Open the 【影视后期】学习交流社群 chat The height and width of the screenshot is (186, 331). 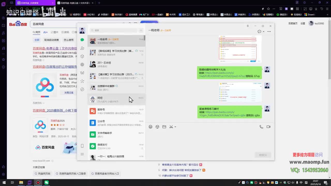pyautogui.click(x=116, y=52)
